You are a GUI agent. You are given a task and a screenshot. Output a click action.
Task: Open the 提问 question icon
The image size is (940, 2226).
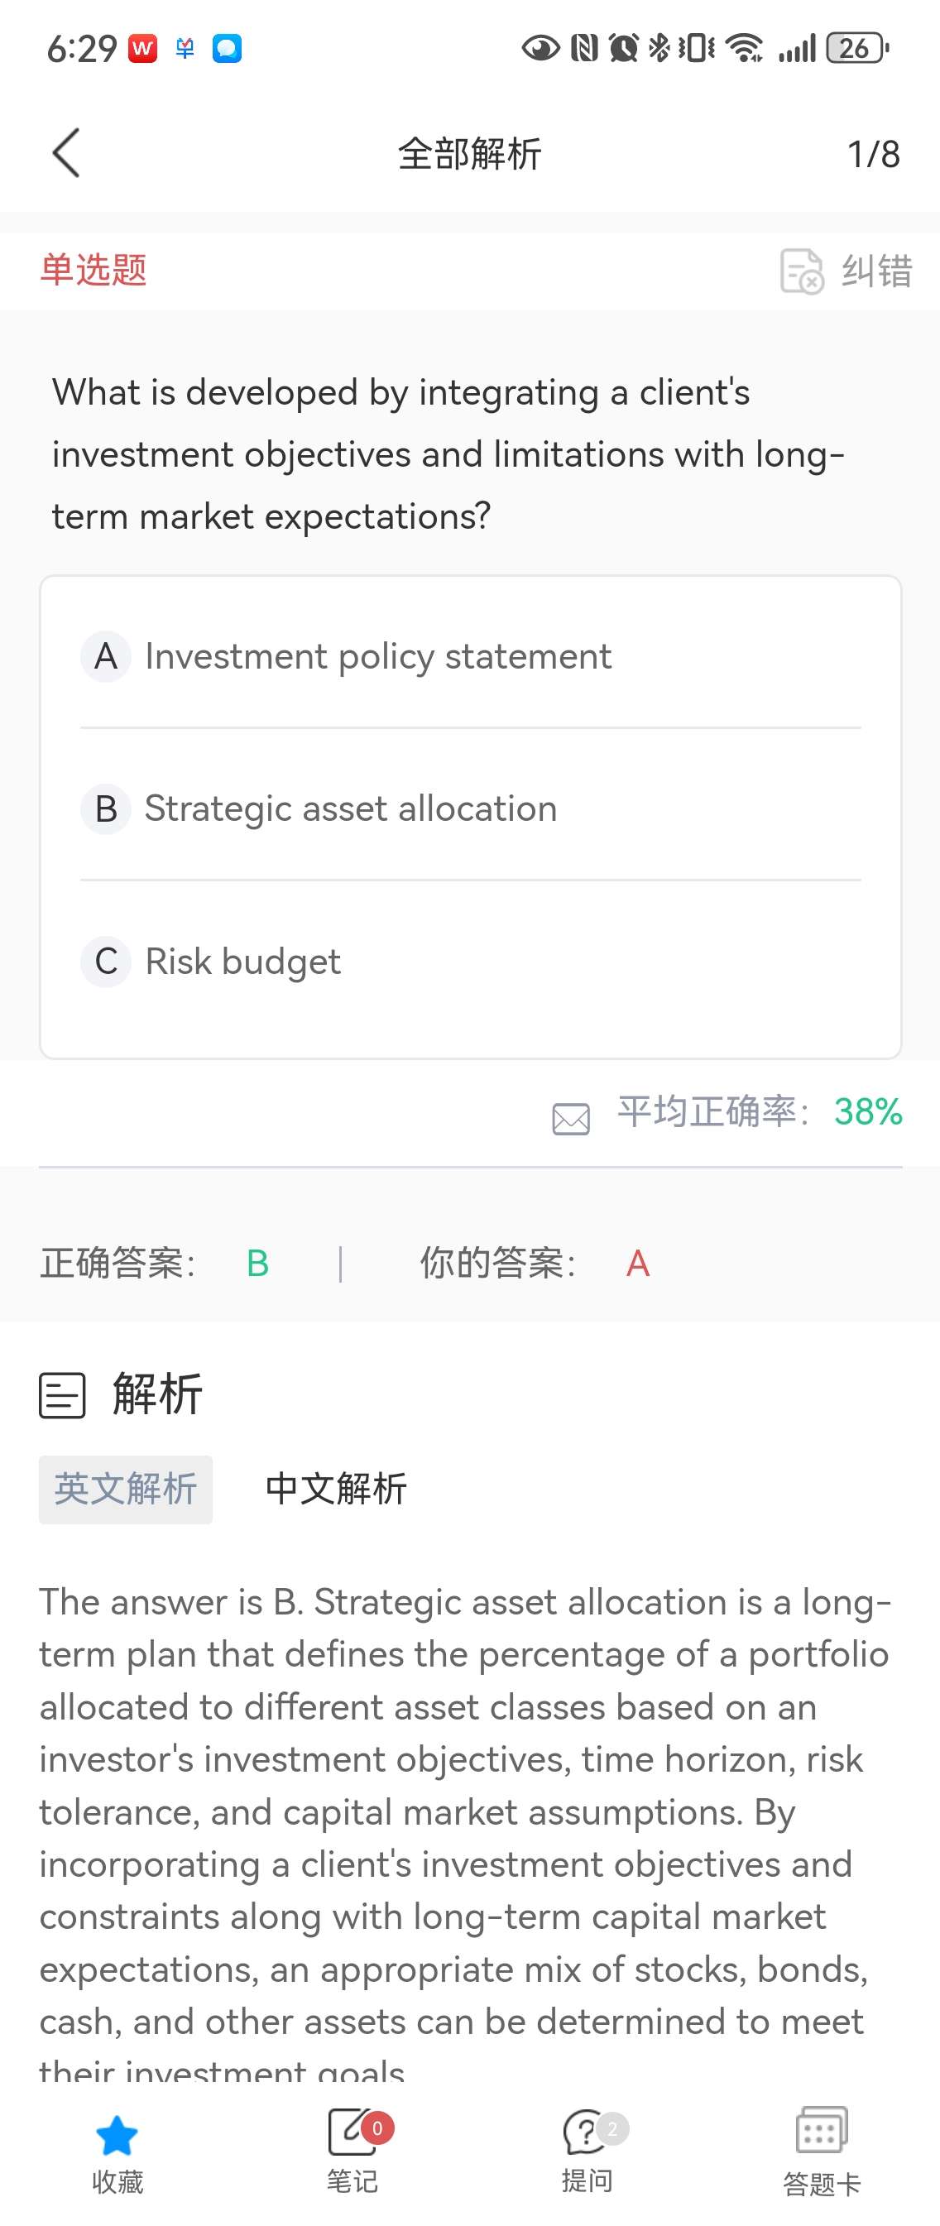[587, 2132]
